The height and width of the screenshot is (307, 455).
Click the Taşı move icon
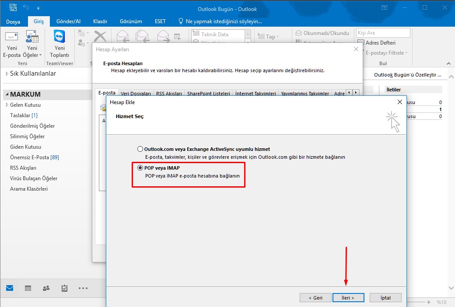click(x=261, y=36)
